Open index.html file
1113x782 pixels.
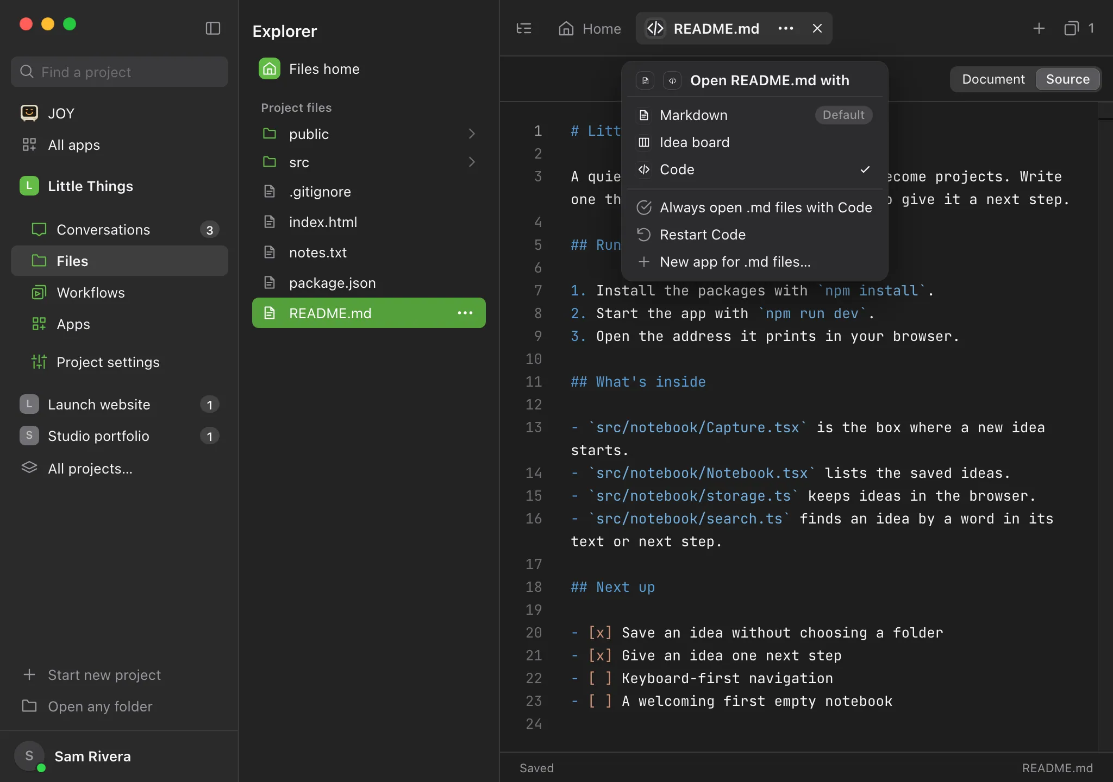pyautogui.click(x=368, y=222)
